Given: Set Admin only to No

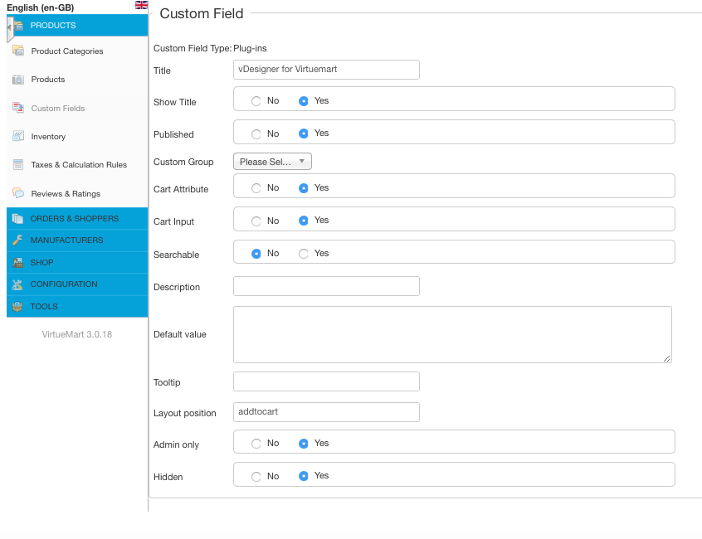Looking at the screenshot, I should [x=256, y=444].
